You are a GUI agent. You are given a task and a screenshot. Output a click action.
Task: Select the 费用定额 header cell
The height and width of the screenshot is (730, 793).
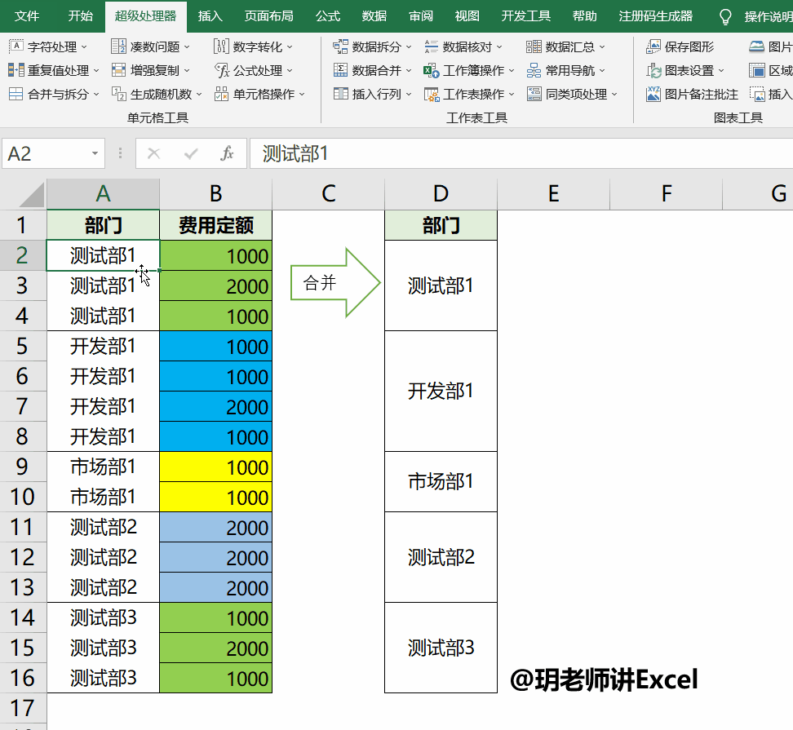[216, 225]
